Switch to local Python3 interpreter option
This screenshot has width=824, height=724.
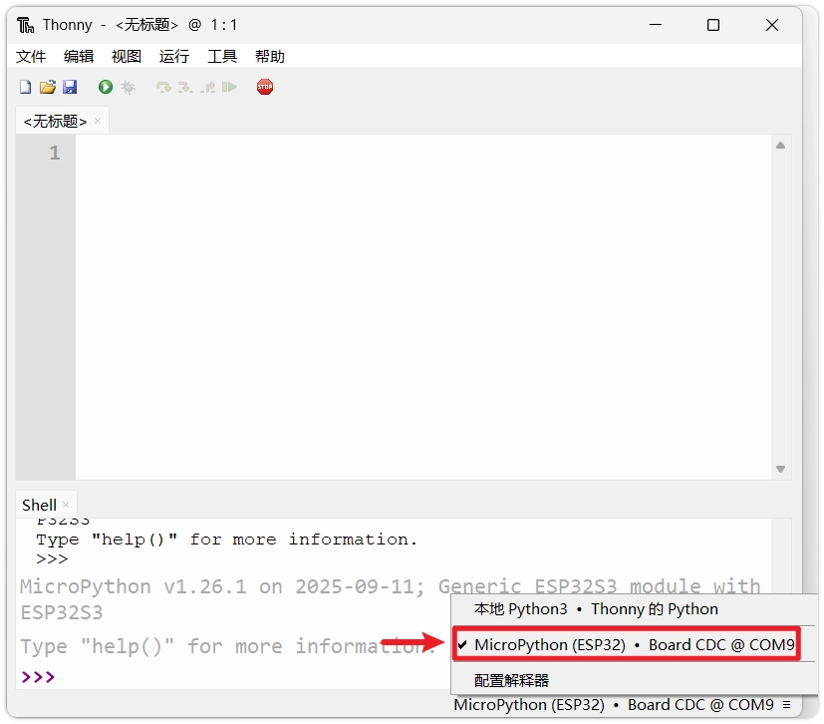click(596, 609)
